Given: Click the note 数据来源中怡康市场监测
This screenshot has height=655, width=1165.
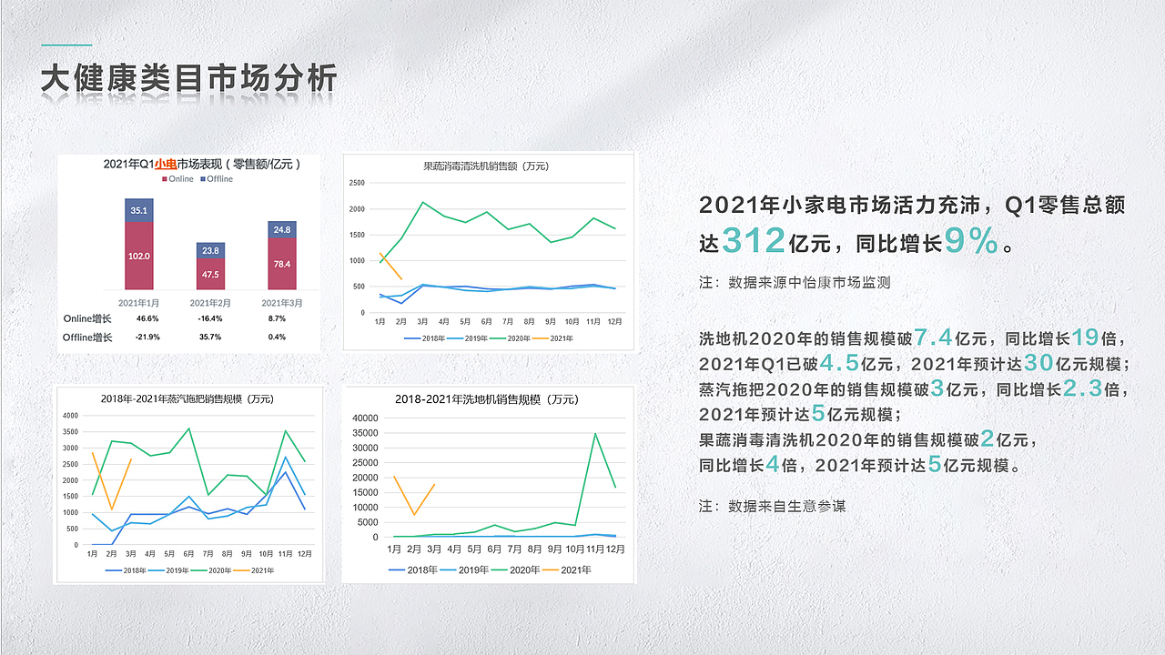Looking at the screenshot, I should click(x=809, y=283).
